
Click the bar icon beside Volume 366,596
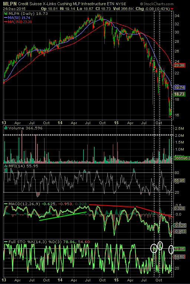coord(6,128)
